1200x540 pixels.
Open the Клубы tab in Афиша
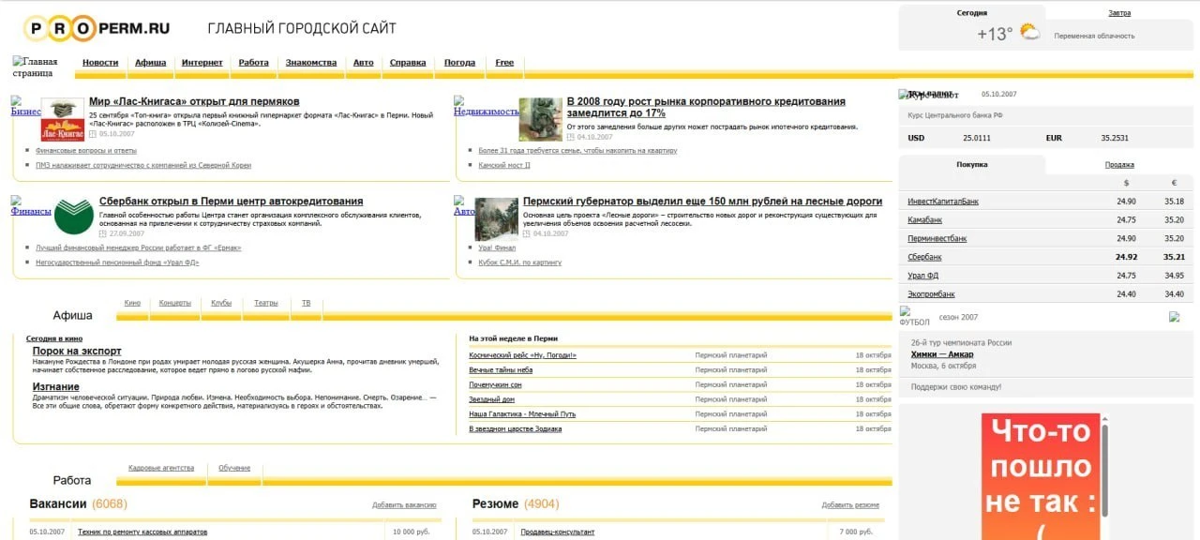coord(221,303)
